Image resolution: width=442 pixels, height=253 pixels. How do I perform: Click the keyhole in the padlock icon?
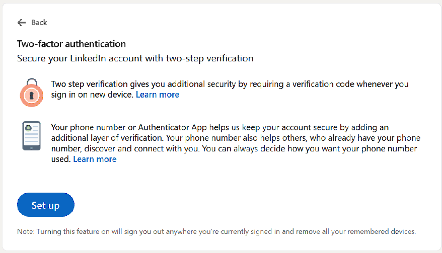click(x=32, y=95)
